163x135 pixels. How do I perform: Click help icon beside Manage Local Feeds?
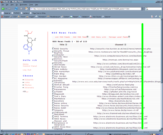(x=129, y=37)
